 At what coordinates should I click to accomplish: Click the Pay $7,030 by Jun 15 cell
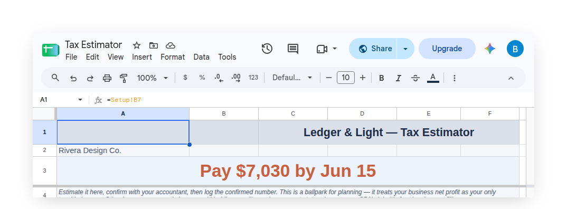[x=288, y=170]
